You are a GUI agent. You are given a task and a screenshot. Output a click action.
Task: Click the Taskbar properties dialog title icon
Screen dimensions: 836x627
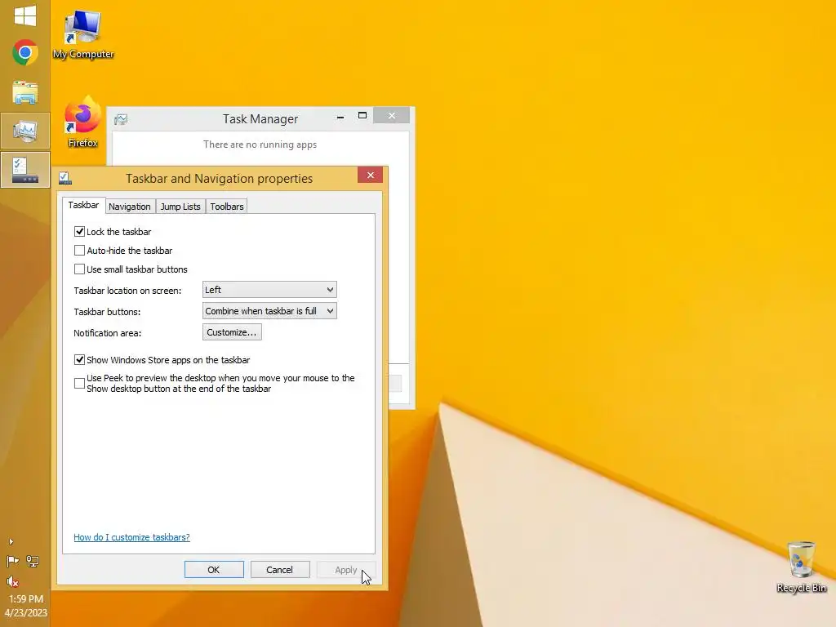tap(65, 178)
